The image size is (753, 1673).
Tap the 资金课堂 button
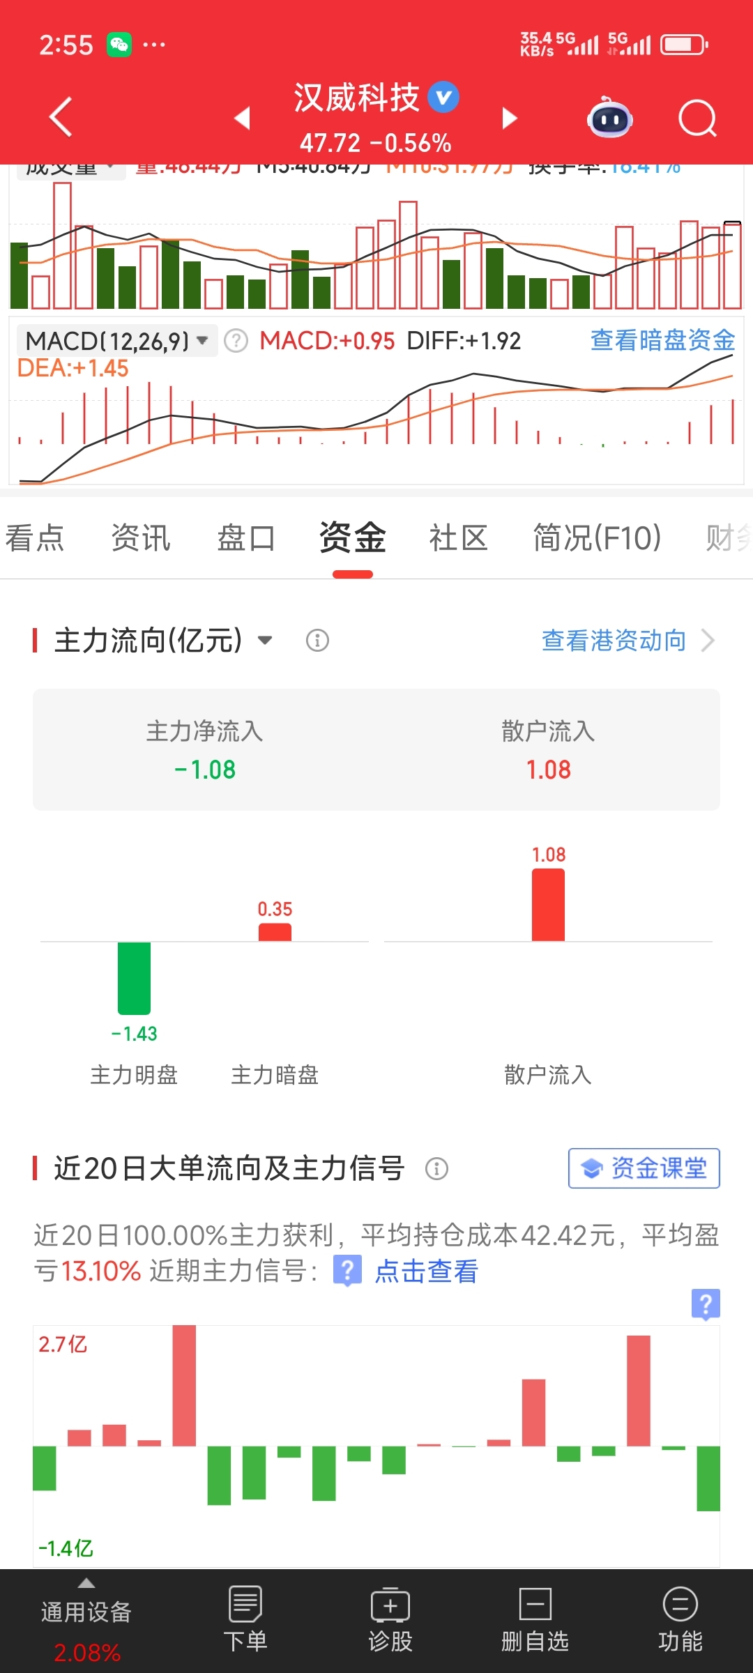[644, 1168]
